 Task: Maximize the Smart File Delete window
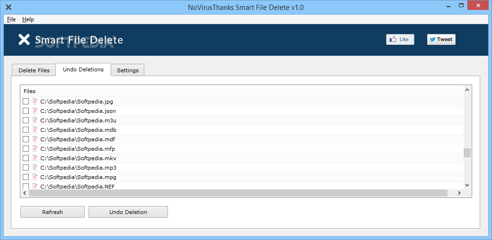click(x=461, y=6)
